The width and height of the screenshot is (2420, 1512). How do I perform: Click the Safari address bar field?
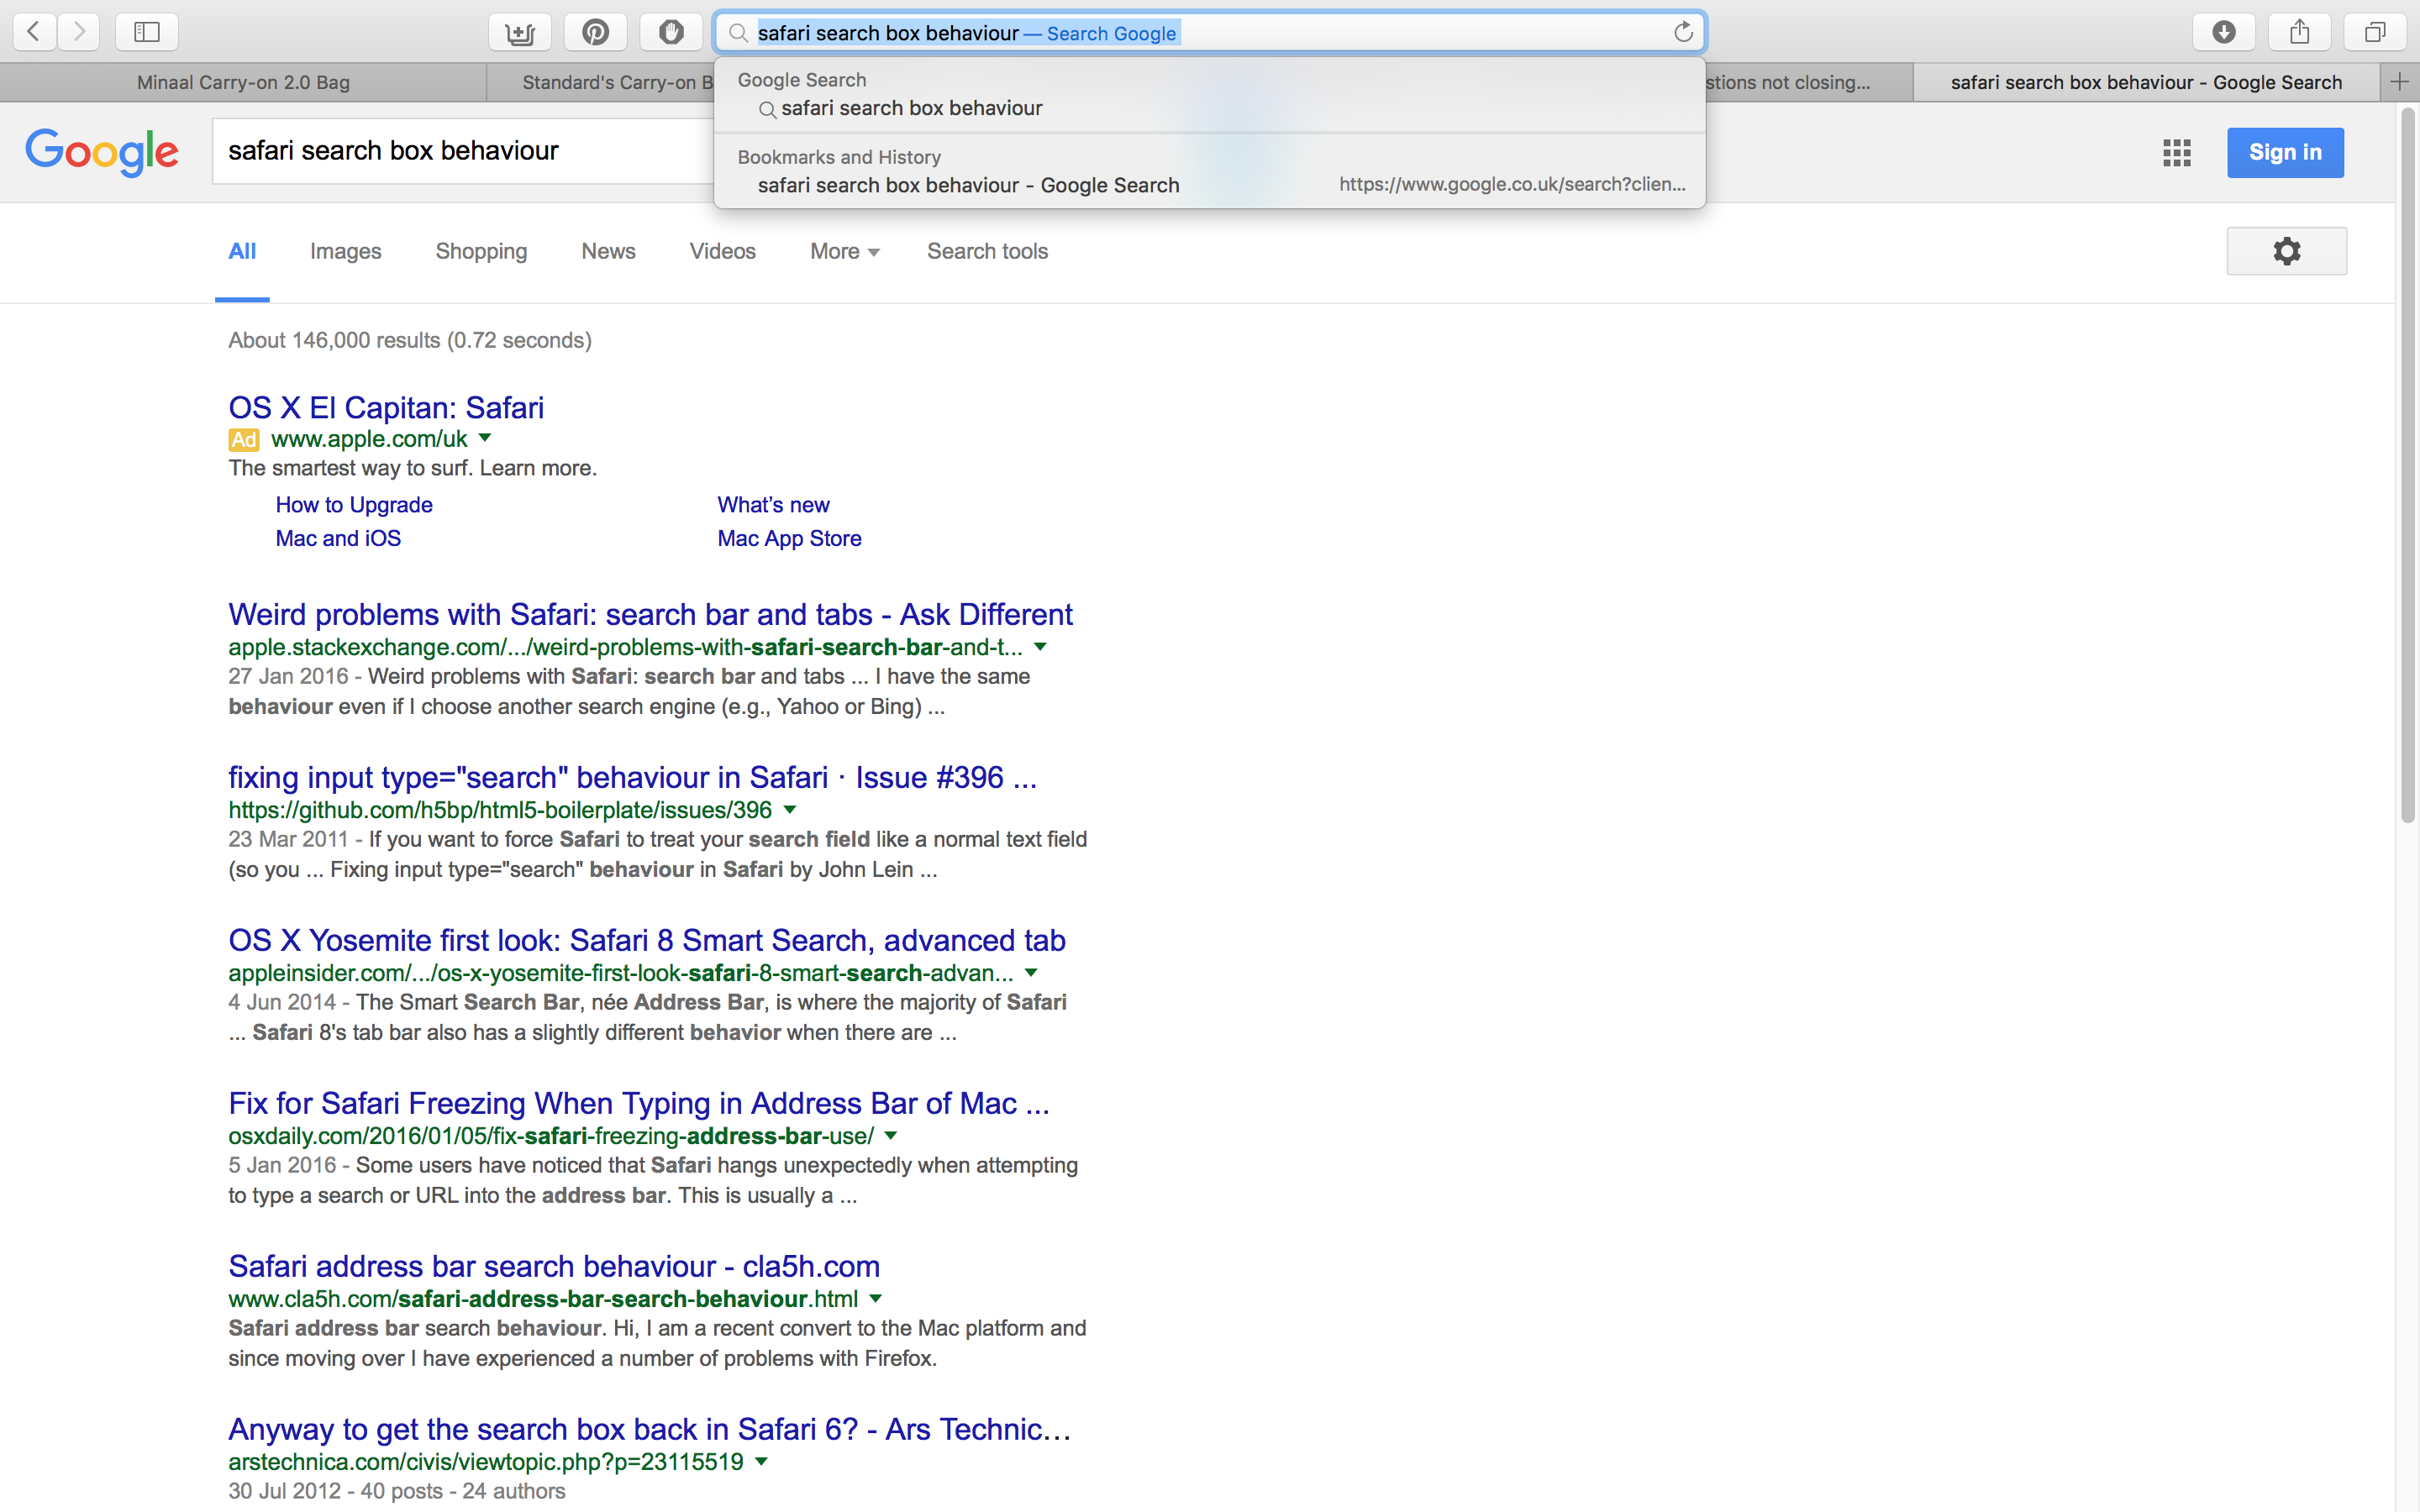1210,33
